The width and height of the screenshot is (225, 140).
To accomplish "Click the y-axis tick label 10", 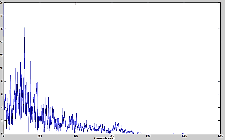I will click(1, 68).
